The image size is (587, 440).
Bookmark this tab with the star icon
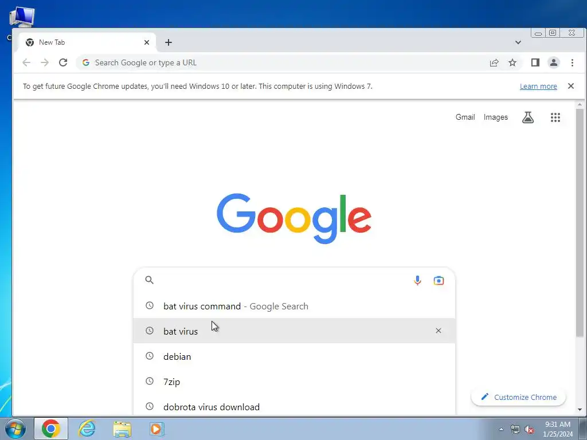click(512, 62)
